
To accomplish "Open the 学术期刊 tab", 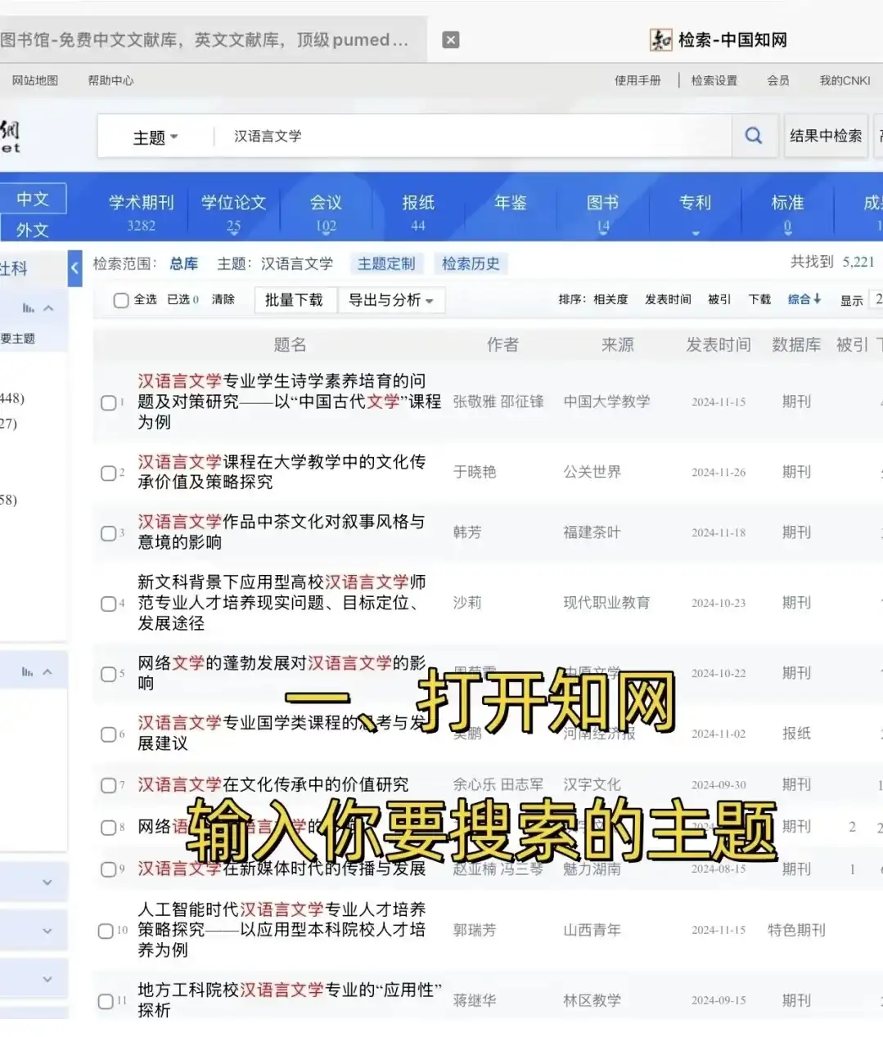I will pos(140,203).
